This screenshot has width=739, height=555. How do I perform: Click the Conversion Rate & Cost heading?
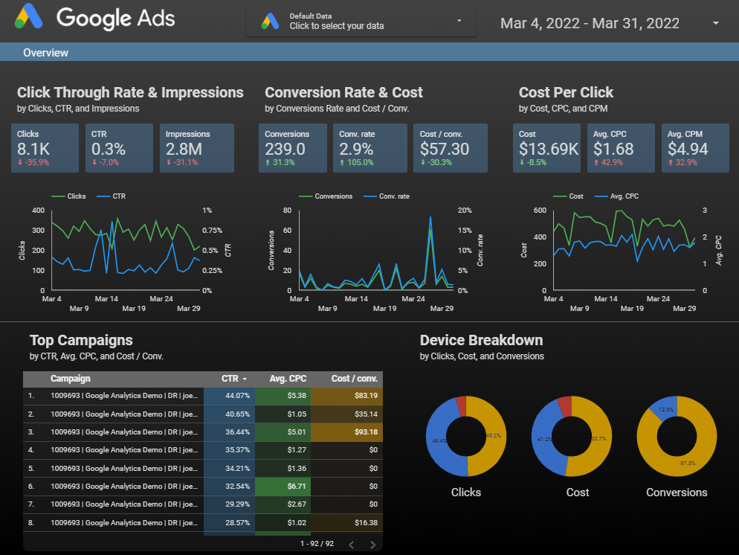(343, 92)
